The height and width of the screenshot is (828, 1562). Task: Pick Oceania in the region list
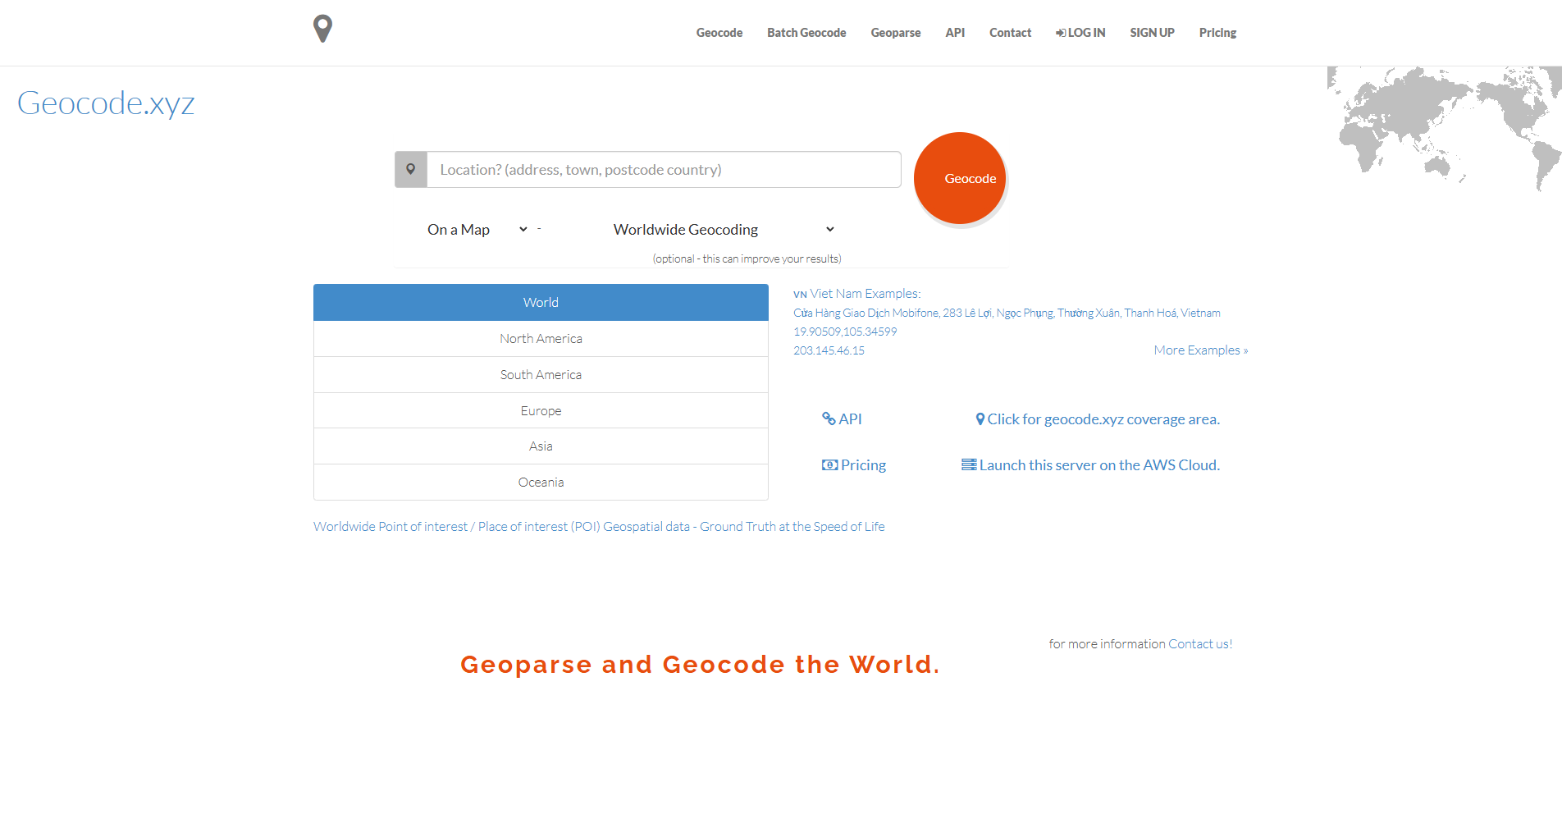pos(541,483)
